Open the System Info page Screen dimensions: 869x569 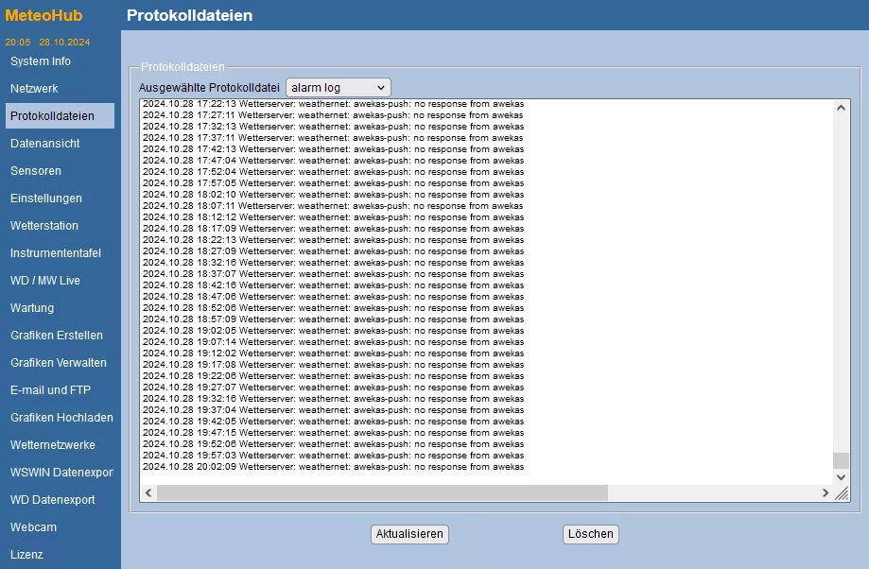(41, 60)
